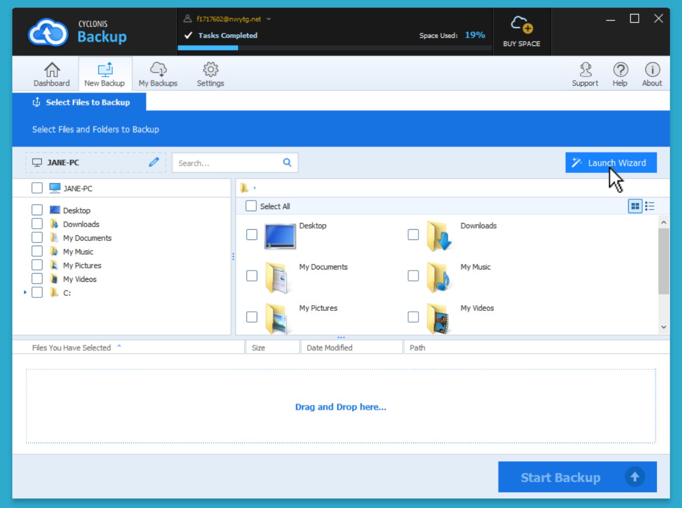Click the Support agent icon
Image resolution: width=682 pixels, height=508 pixels.
click(x=585, y=70)
